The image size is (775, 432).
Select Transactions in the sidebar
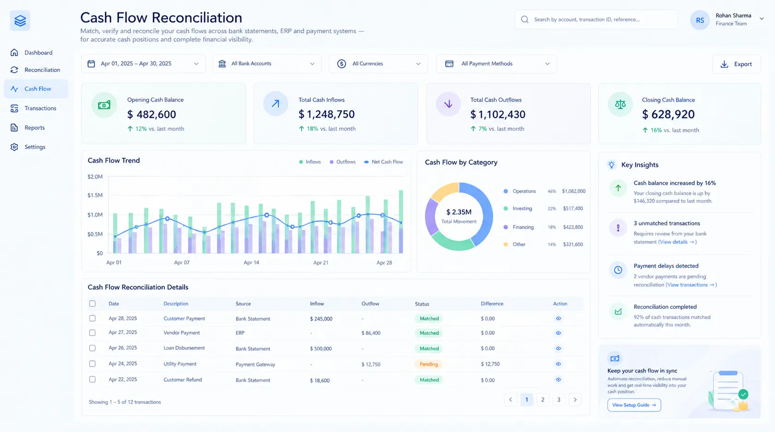tap(34, 108)
